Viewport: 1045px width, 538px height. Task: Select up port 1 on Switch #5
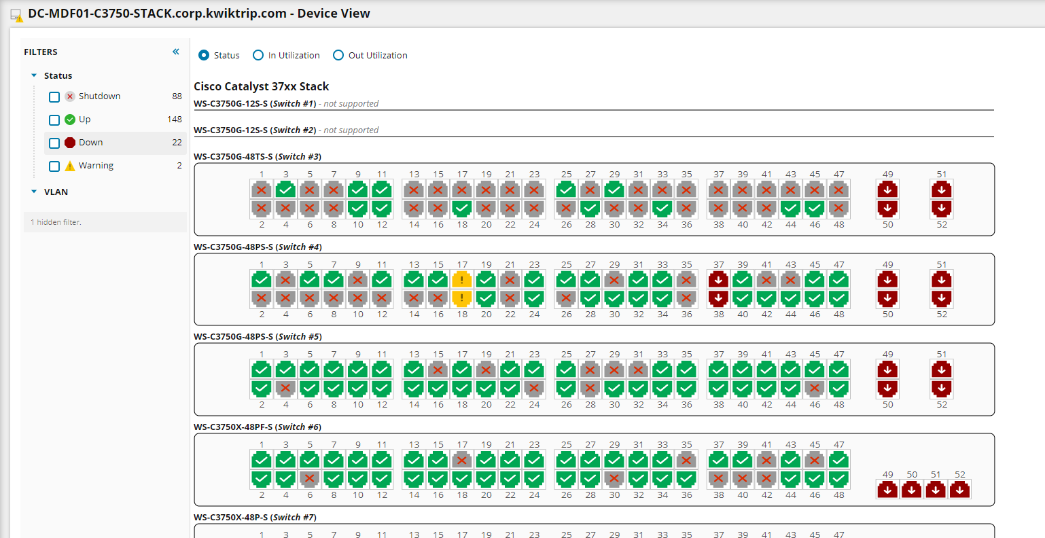[262, 370]
